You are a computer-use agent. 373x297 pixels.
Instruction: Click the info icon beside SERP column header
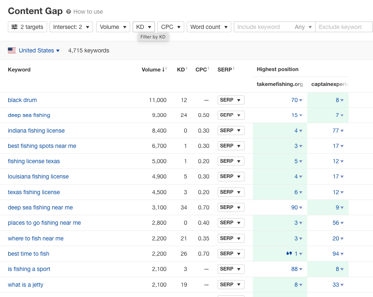point(234,68)
